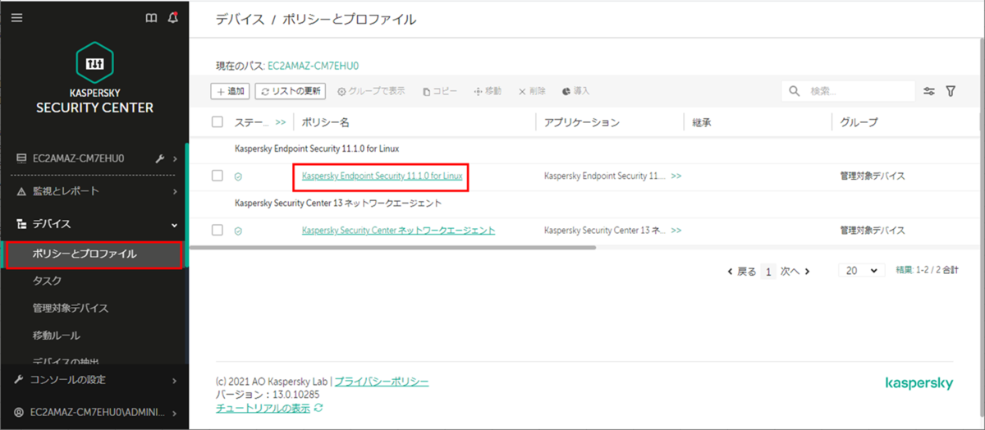Click the current path link EC2AMAZ-CM7EHU0

(314, 65)
